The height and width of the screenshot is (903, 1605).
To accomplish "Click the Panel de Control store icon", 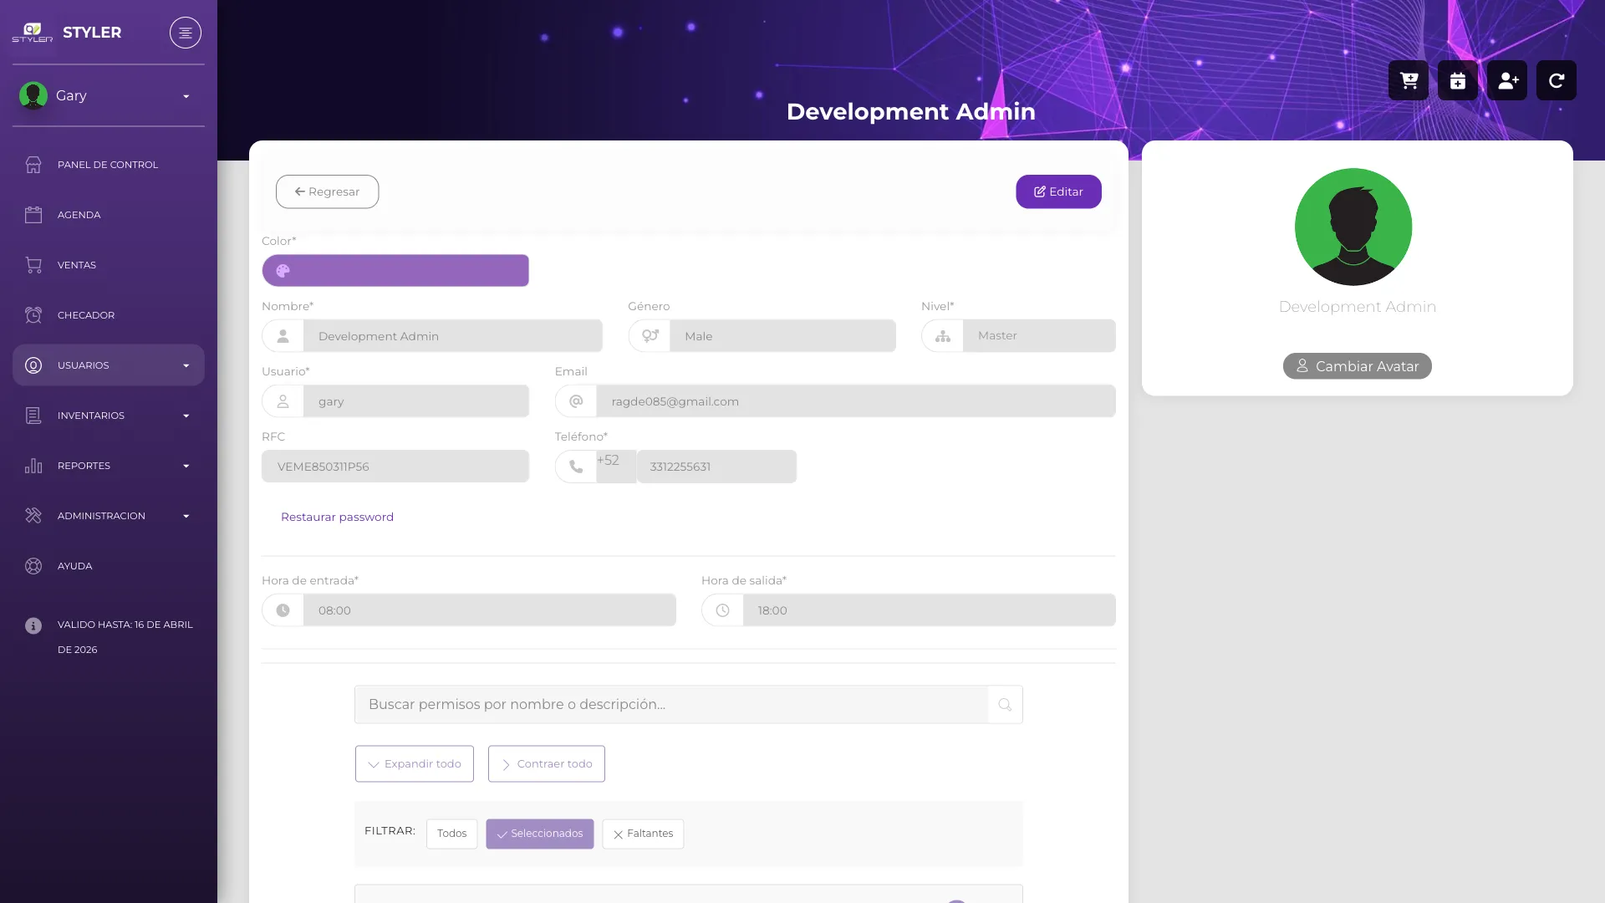I will (33, 165).
